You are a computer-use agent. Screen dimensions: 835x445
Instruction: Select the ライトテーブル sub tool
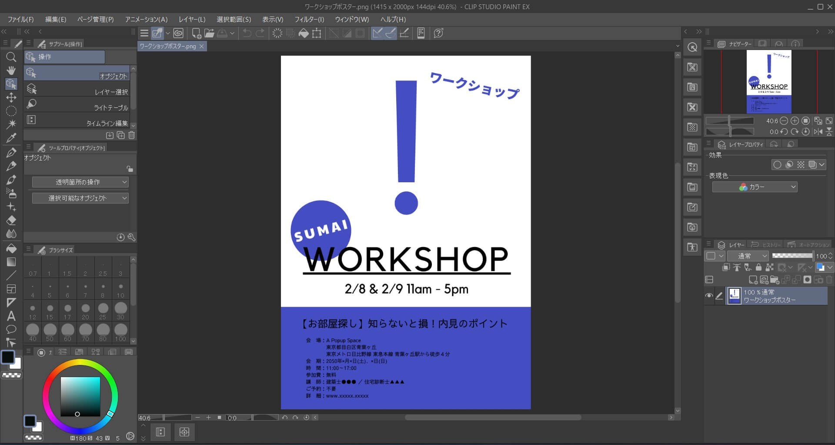coord(77,104)
